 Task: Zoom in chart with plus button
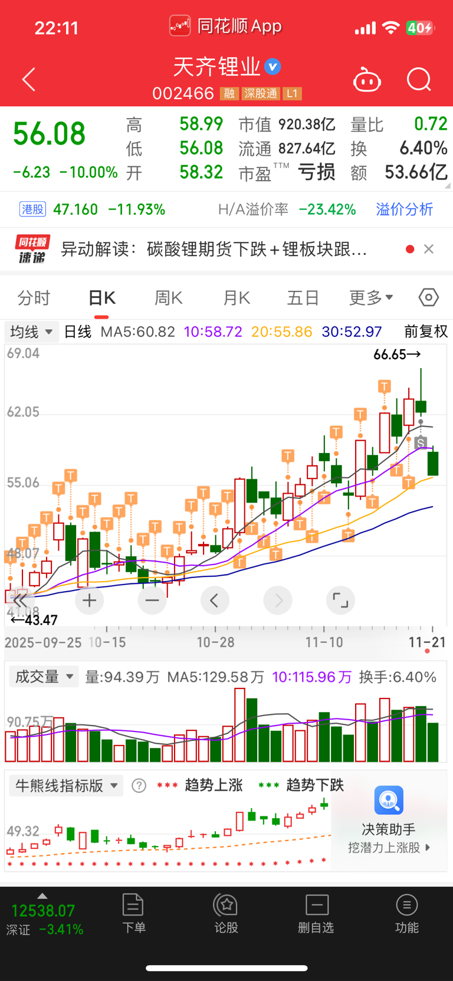click(89, 601)
